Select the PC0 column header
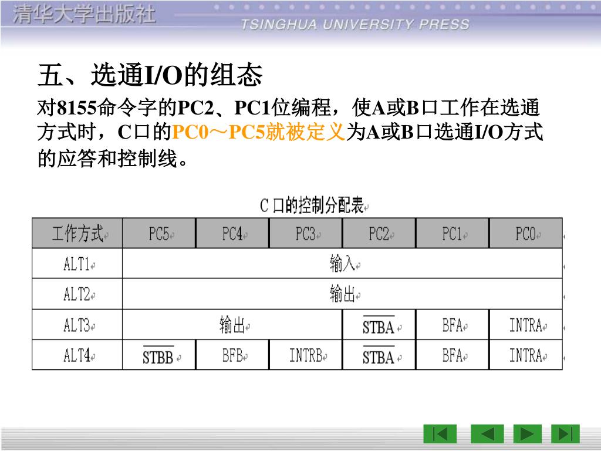Image resolution: width=601 pixels, height=451 pixels. pyautogui.click(x=526, y=233)
